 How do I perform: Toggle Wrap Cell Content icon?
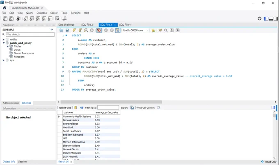[158, 108]
